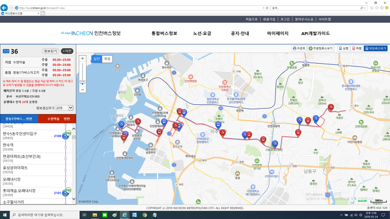Viewport: 390px width, 219px height.
Task: Click 로그인 login link
Action: (285, 19)
